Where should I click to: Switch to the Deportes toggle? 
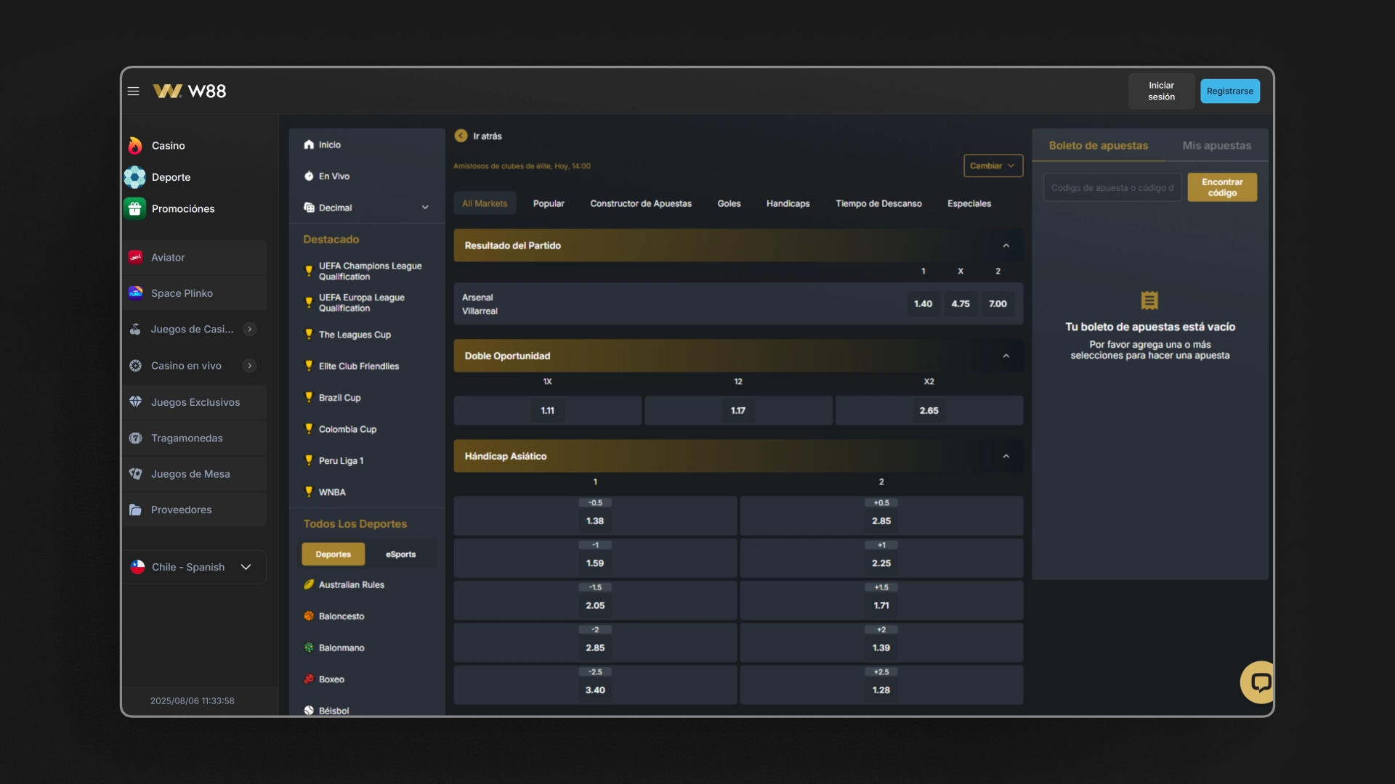(333, 555)
